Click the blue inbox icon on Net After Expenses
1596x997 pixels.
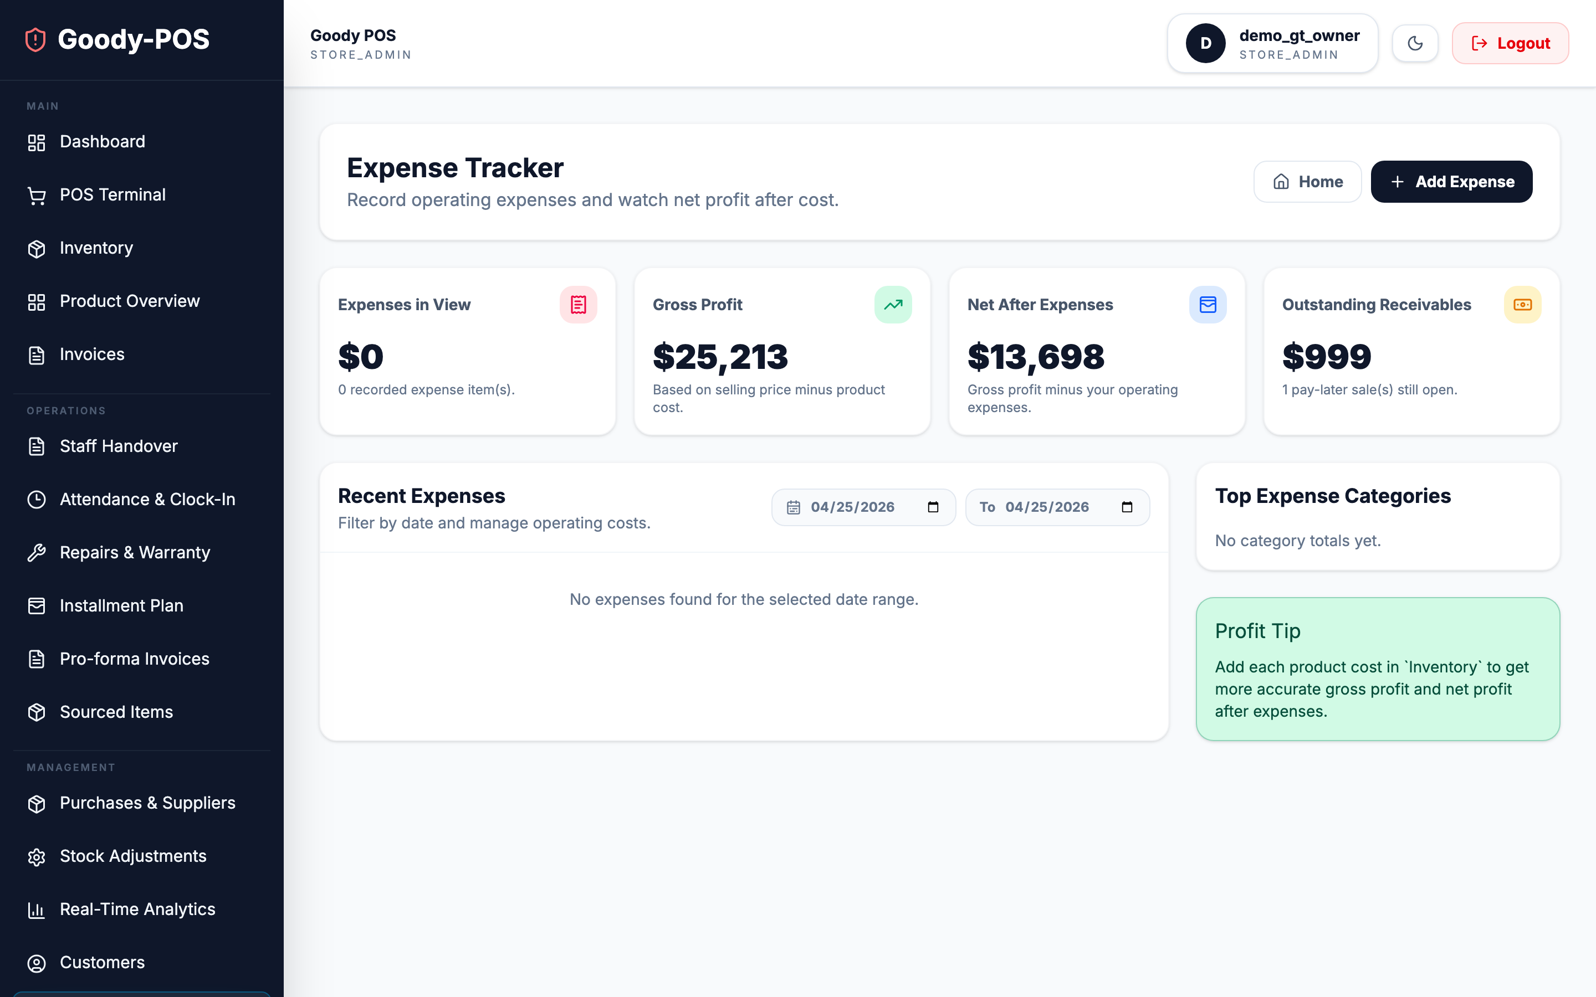[1208, 305]
